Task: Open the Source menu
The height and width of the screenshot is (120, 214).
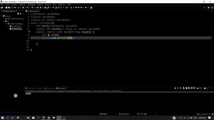Action: pyautogui.click(x=14, y=4)
